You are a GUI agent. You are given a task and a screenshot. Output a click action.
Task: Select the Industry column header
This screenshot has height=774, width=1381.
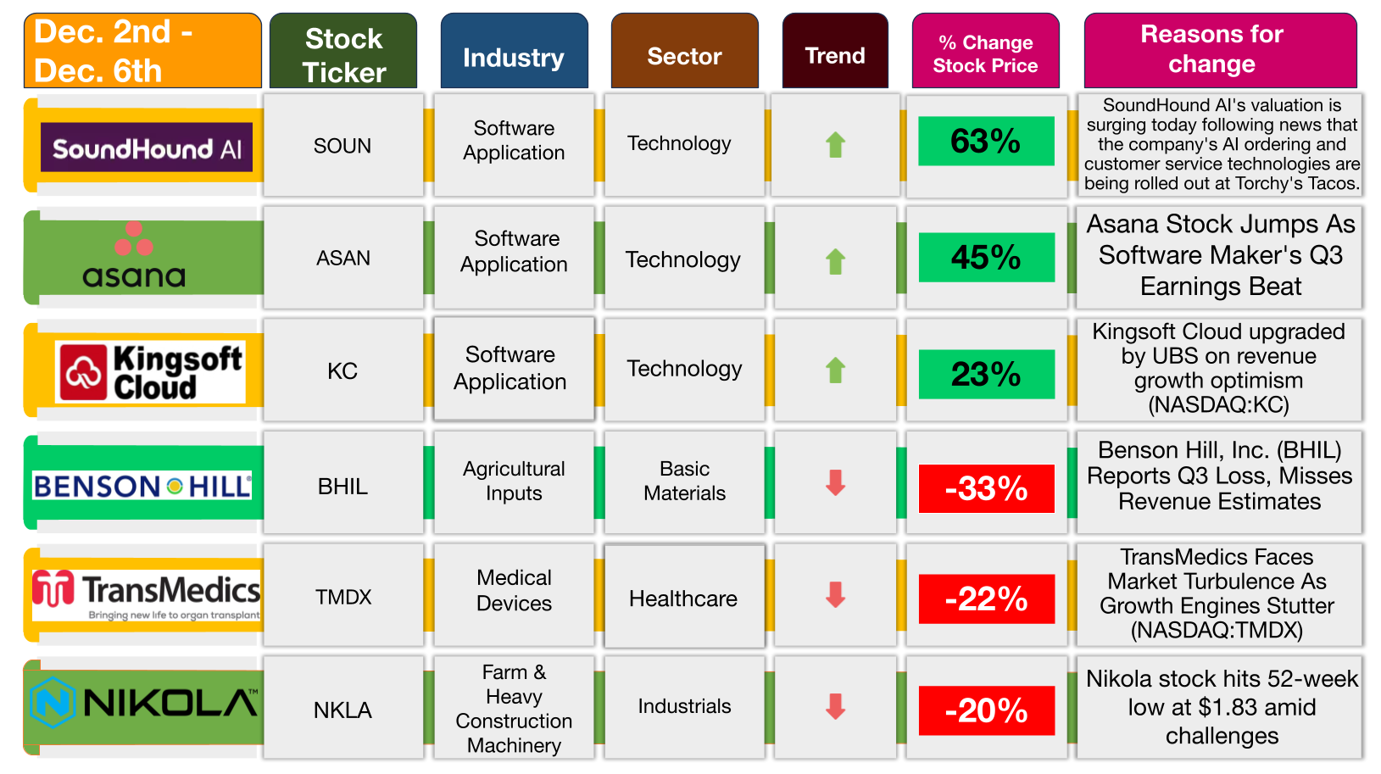tap(514, 51)
